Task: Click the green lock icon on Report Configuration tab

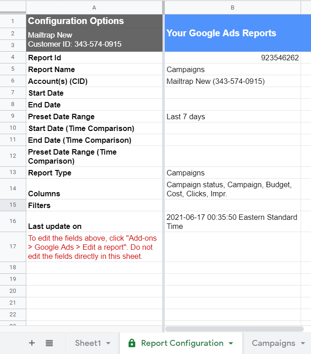Action: [x=132, y=343]
